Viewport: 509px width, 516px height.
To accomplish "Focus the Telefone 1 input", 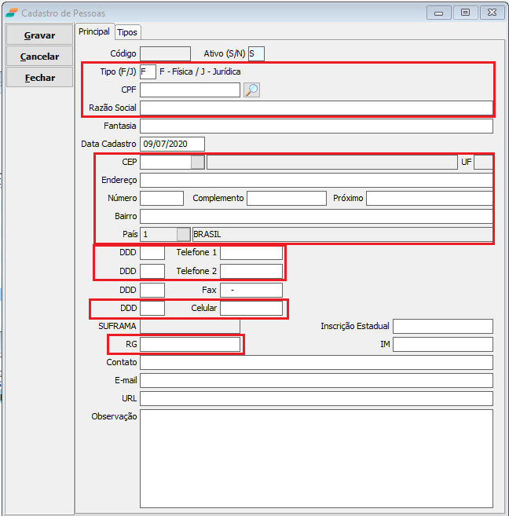I will (x=251, y=253).
